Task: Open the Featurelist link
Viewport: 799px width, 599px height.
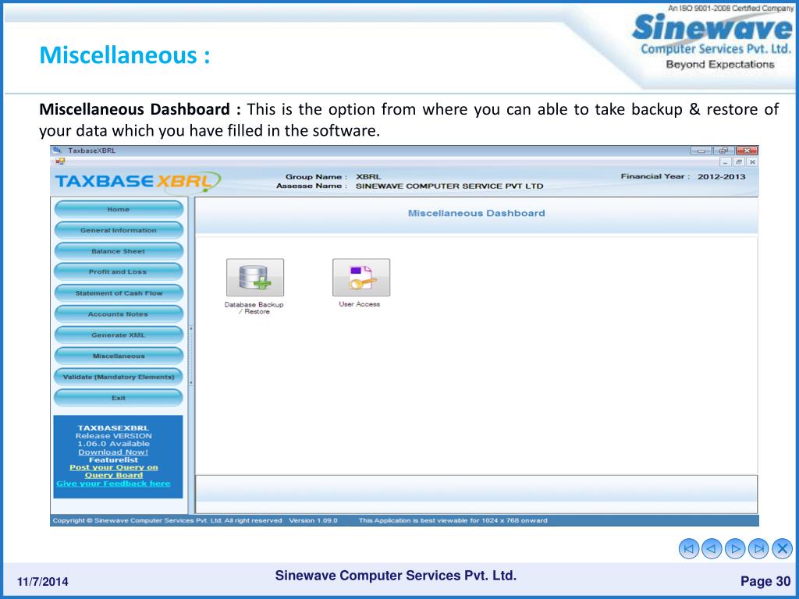Action: [113, 459]
